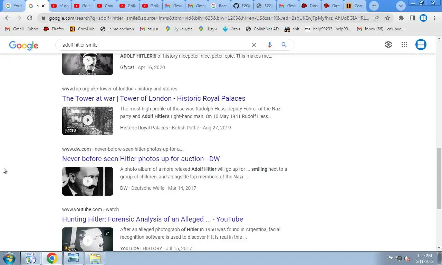
Task: Switch to Chrome in taskbar
Action: (x=52, y=258)
